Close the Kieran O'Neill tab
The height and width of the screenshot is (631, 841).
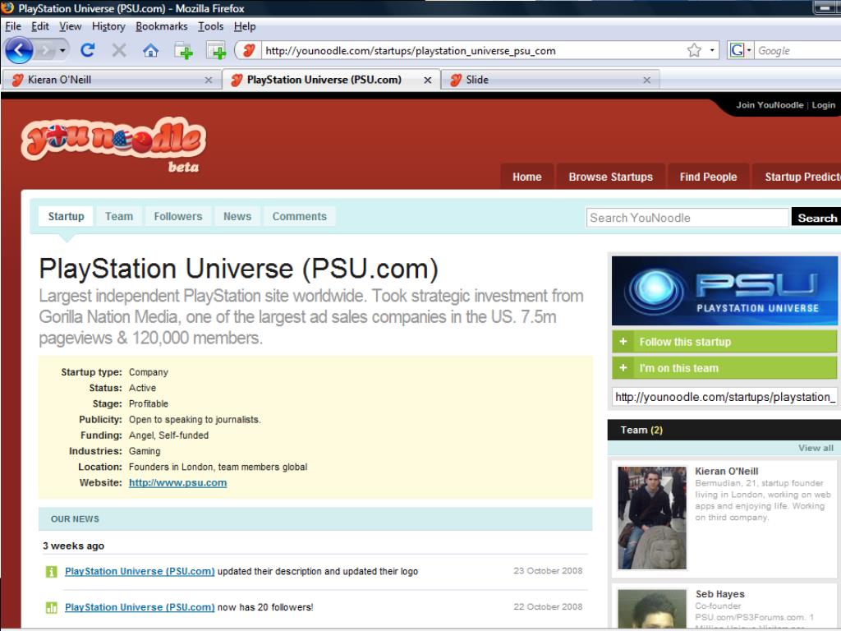[209, 80]
